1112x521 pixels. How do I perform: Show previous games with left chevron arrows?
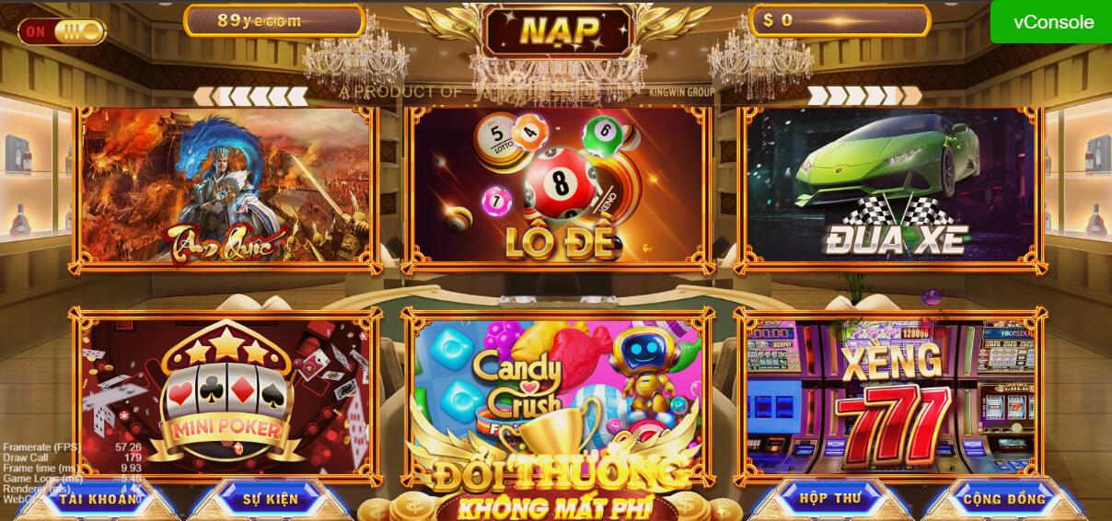point(251,96)
